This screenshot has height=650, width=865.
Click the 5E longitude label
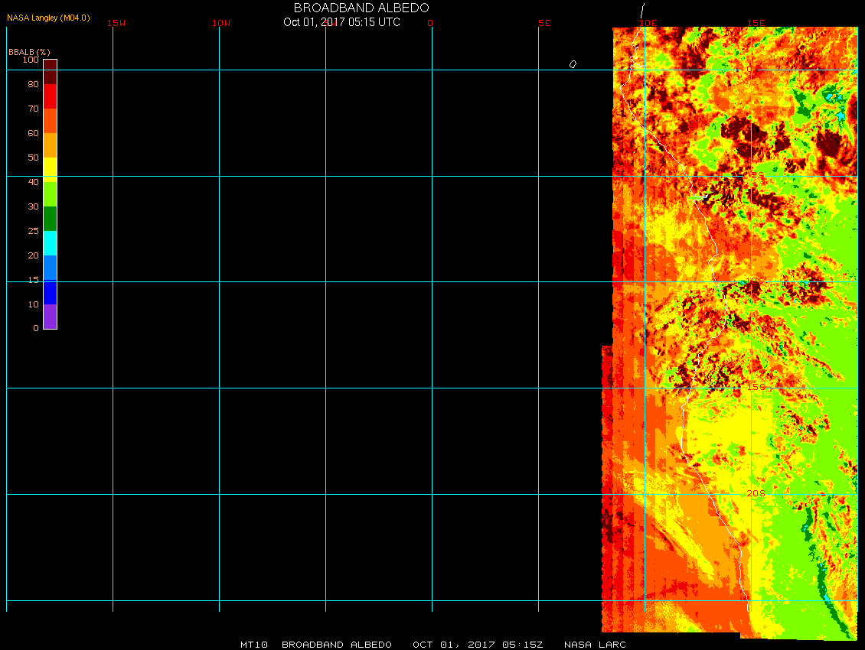point(544,23)
